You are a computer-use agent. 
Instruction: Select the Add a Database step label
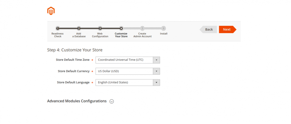tap(79, 35)
